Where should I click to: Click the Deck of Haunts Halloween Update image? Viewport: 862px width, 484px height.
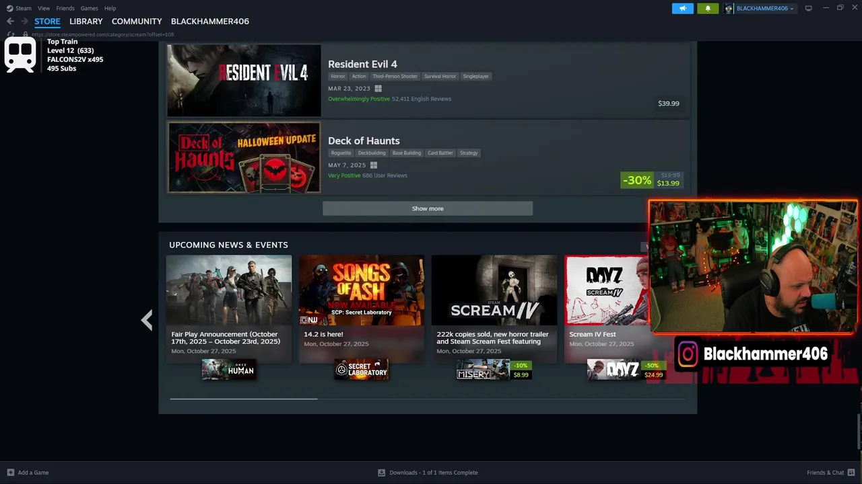[x=244, y=157]
